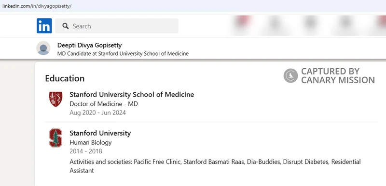Click the Canary Mission bird watermark icon
Screen dimensions: 386x186
pos(291,75)
